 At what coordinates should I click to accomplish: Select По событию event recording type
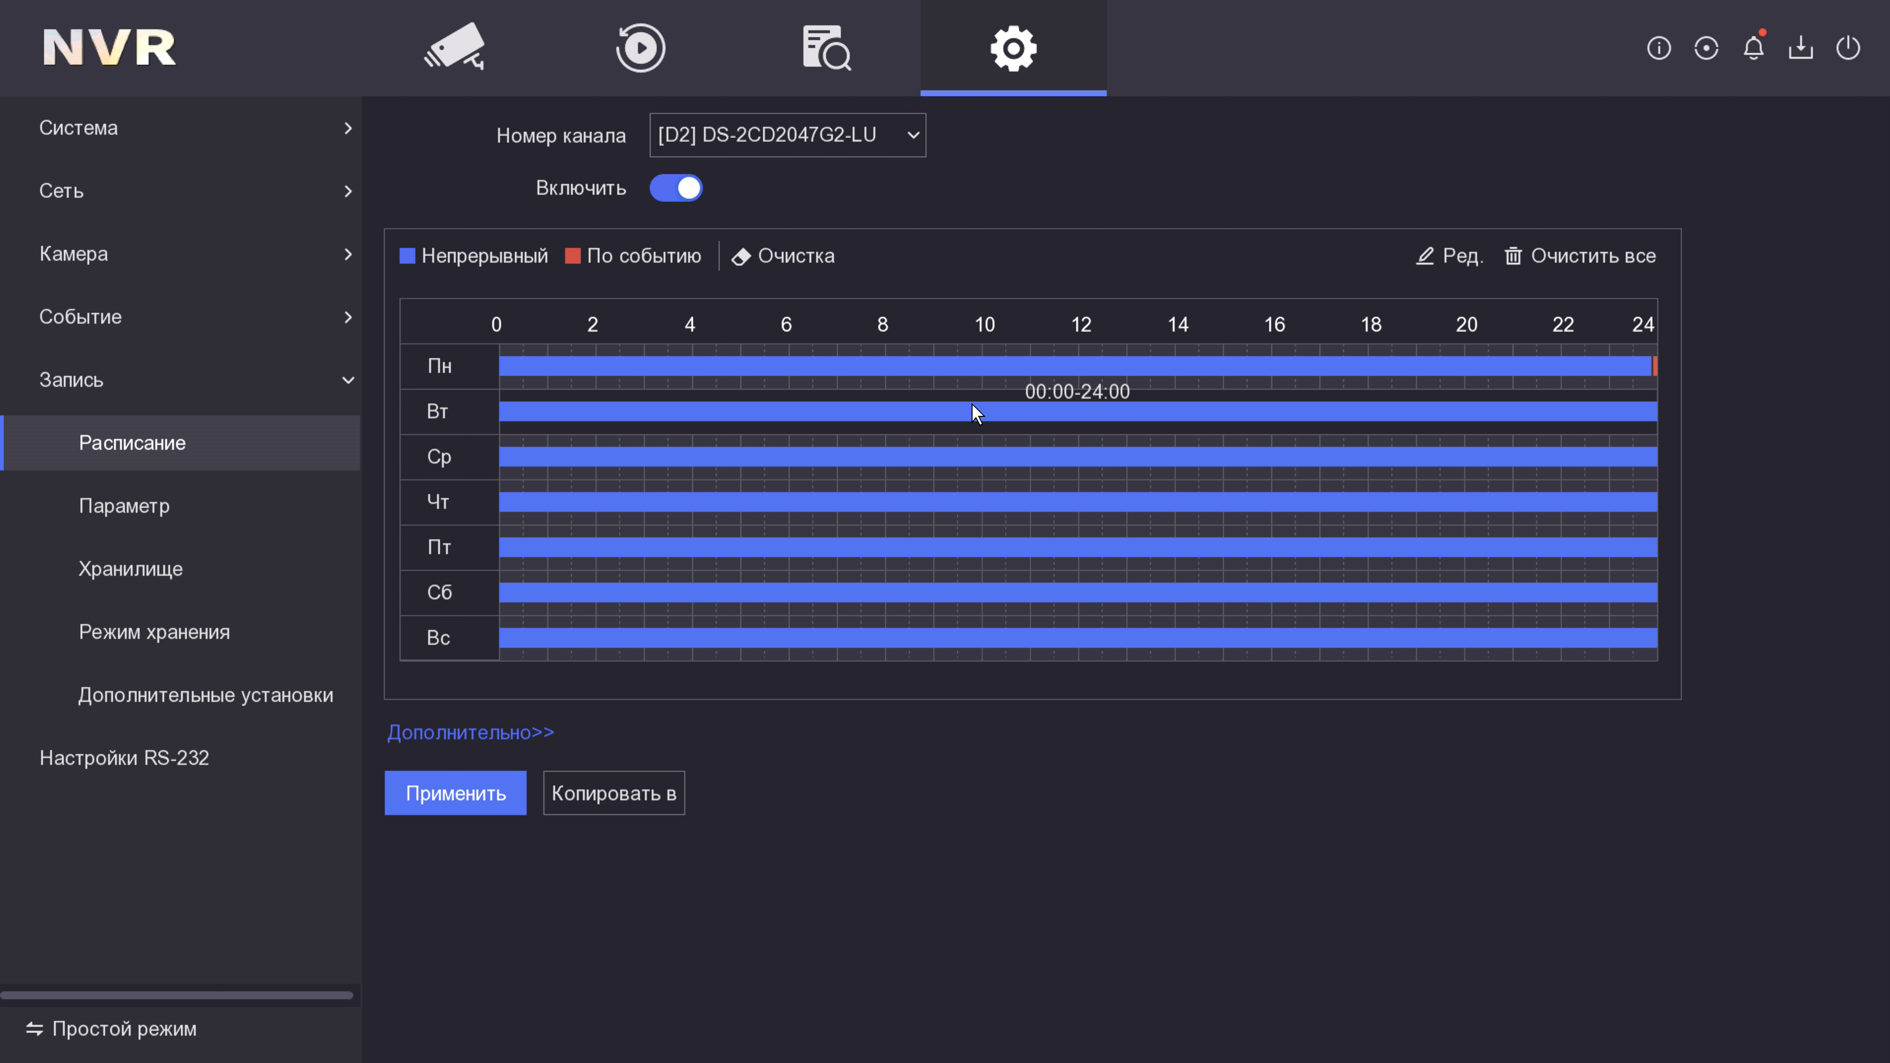pyautogui.click(x=633, y=256)
